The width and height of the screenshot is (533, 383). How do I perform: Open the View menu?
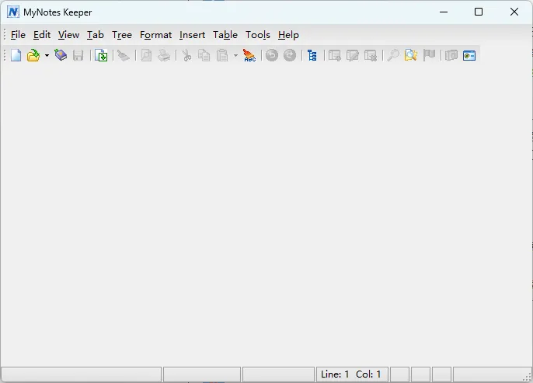[68, 35]
